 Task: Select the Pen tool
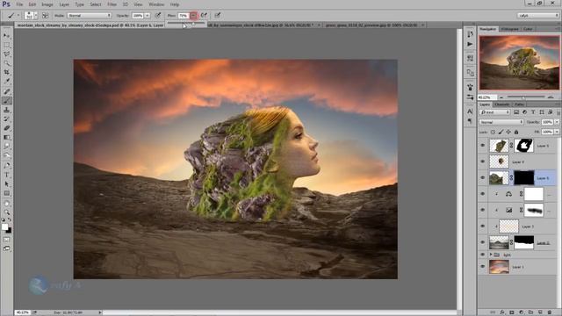point(7,166)
